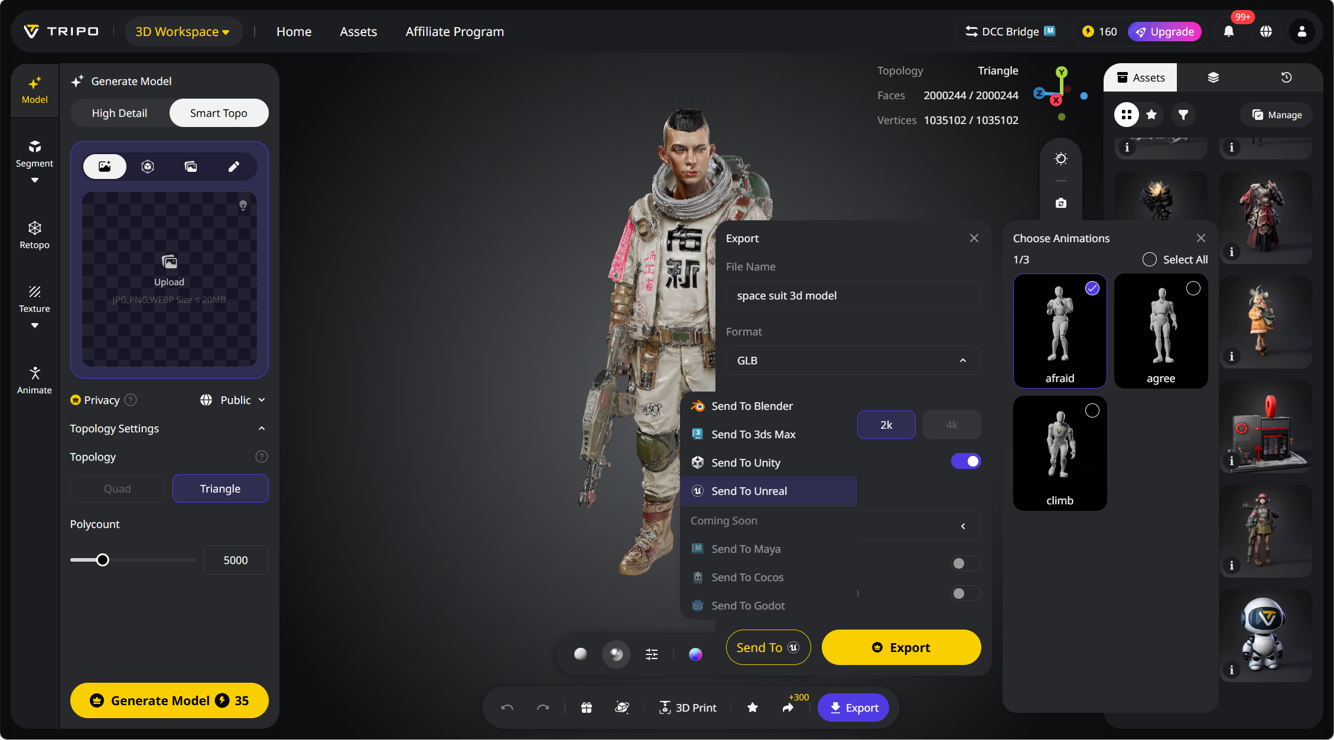Viewport: 1334px width, 740px height.
Task: Check the Select All animations option
Action: [1149, 260]
